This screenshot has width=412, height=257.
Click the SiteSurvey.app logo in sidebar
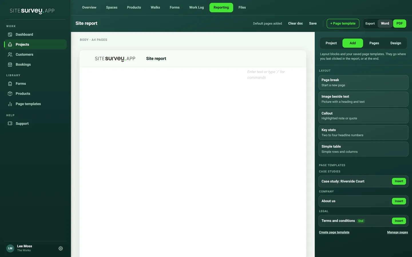[32, 11]
